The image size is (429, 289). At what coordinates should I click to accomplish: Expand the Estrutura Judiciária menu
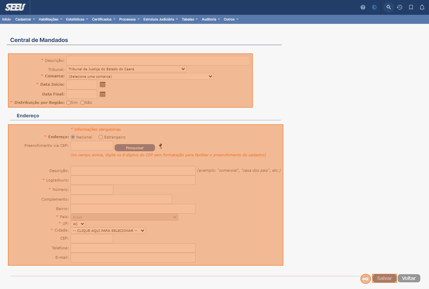point(161,19)
